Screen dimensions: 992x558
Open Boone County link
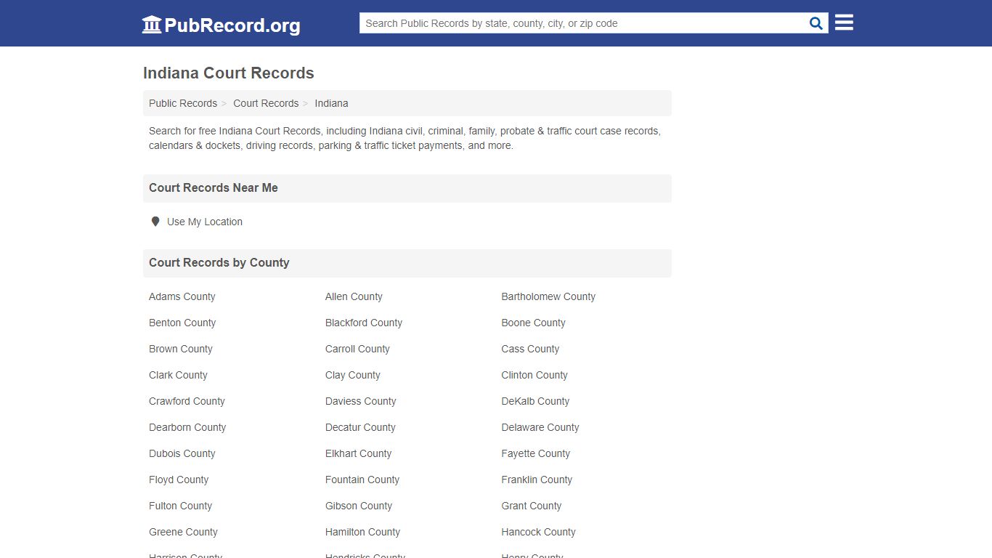533,323
